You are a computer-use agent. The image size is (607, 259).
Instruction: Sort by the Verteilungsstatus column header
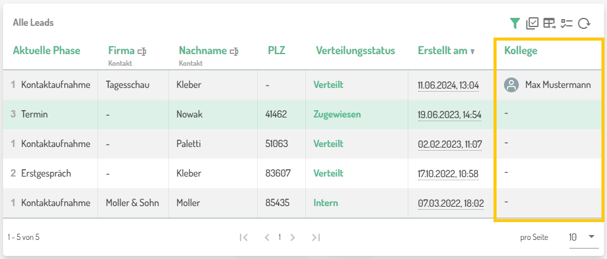click(355, 50)
